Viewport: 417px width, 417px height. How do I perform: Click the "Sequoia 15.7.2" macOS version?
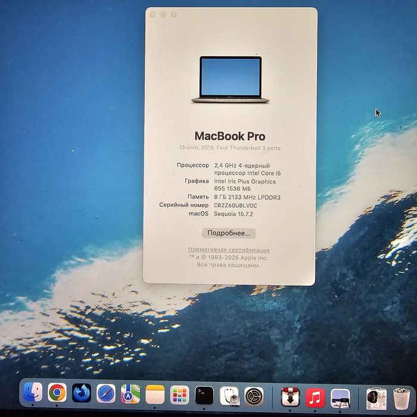234,214
